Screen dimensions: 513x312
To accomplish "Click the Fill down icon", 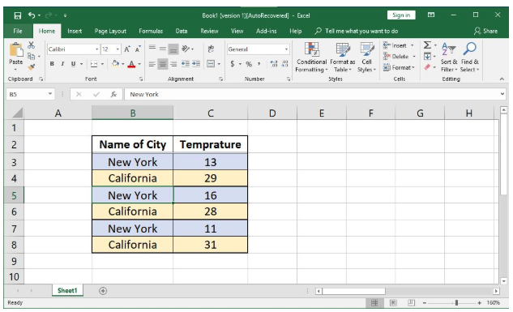I will pos(427,57).
